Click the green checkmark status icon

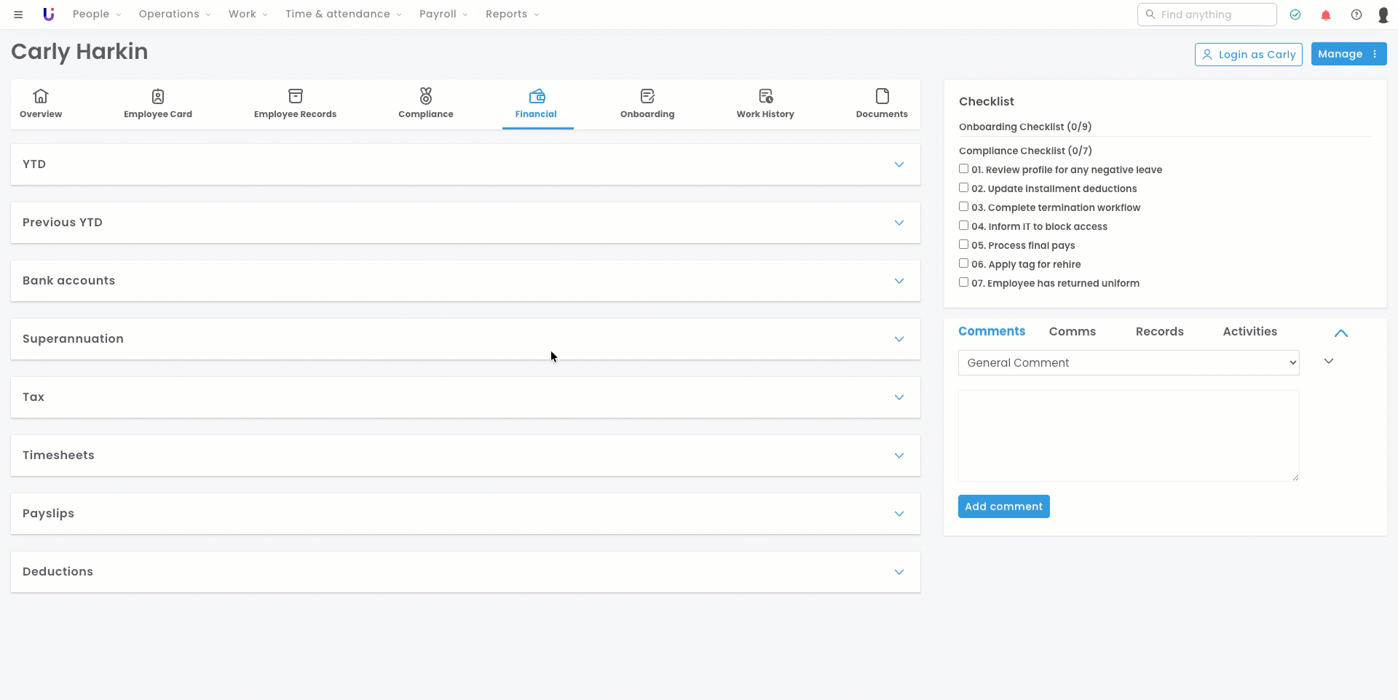(1295, 15)
